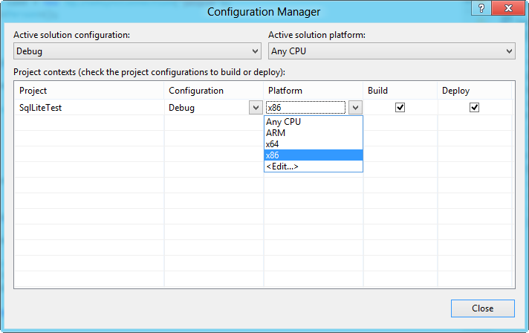Close the Configuration Manager window via X

click(510, 8)
